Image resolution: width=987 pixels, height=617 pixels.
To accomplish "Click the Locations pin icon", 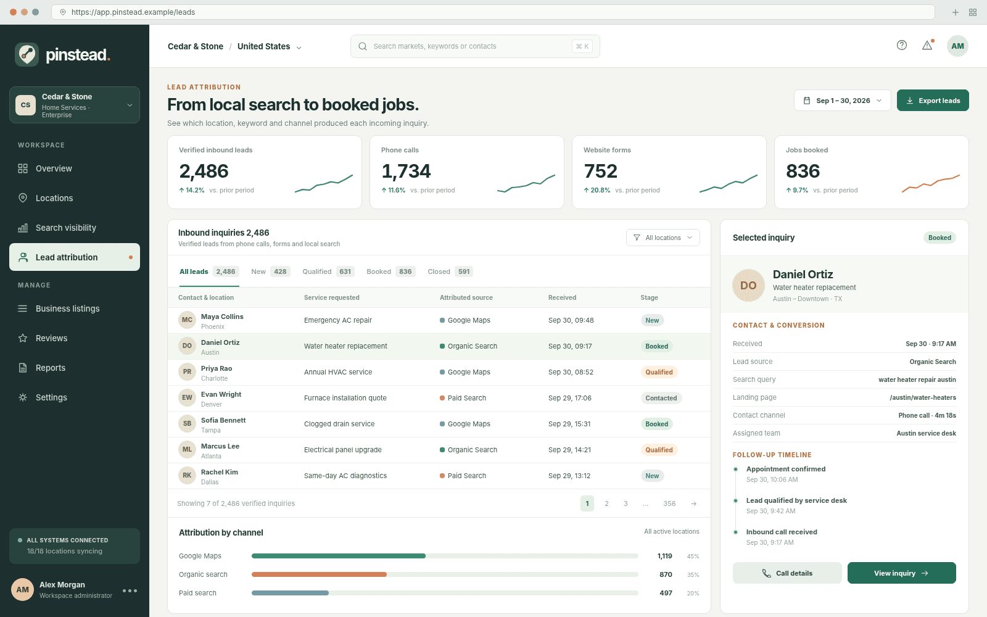I will (x=23, y=198).
